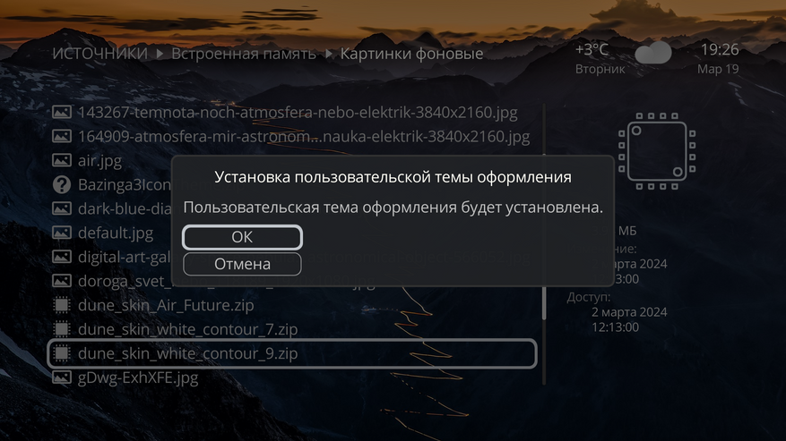Viewport: 786px width, 441px height.
Task: Open the ИСТОЧНИКИ breadcrumb root
Action: [100, 54]
